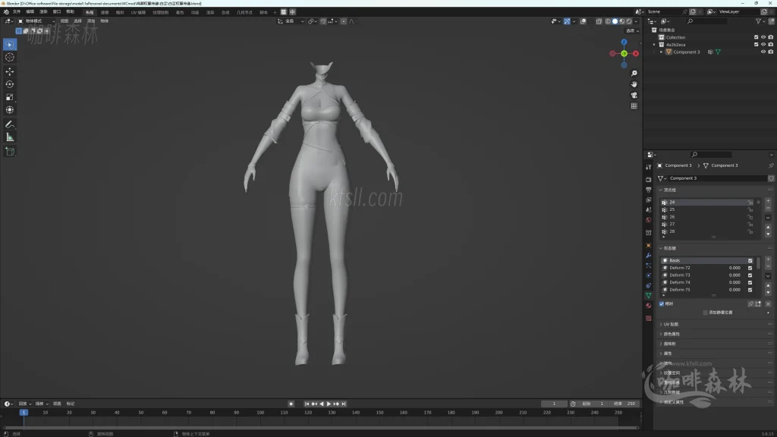Open the Output properties tab

click(648, 190)
